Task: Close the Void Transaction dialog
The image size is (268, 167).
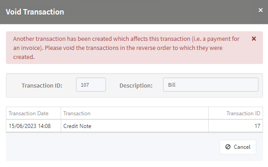Action: tap(260, 10)
